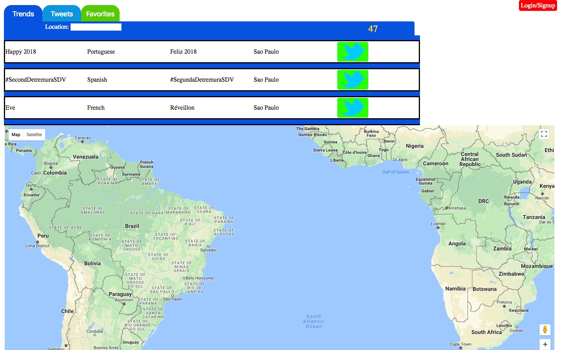Image resolution: width=561 pixels, height=350 pixels.
Task: Click Bolivia label on the map
Action: coord(92,263)
